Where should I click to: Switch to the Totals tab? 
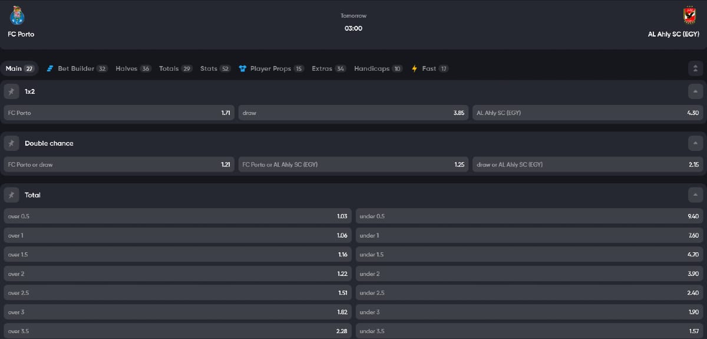176,68
